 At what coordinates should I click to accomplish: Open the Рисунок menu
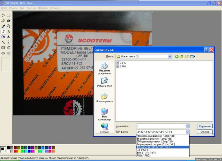tap(31, 8)
